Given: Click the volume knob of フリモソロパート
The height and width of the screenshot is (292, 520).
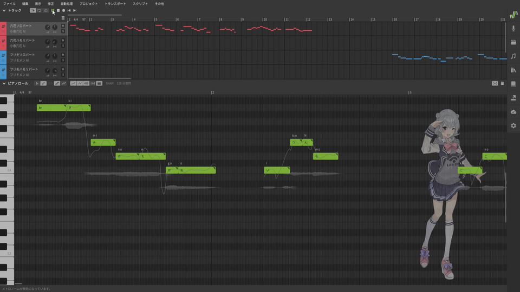Looking at the screenshot, I should (48, 56).
